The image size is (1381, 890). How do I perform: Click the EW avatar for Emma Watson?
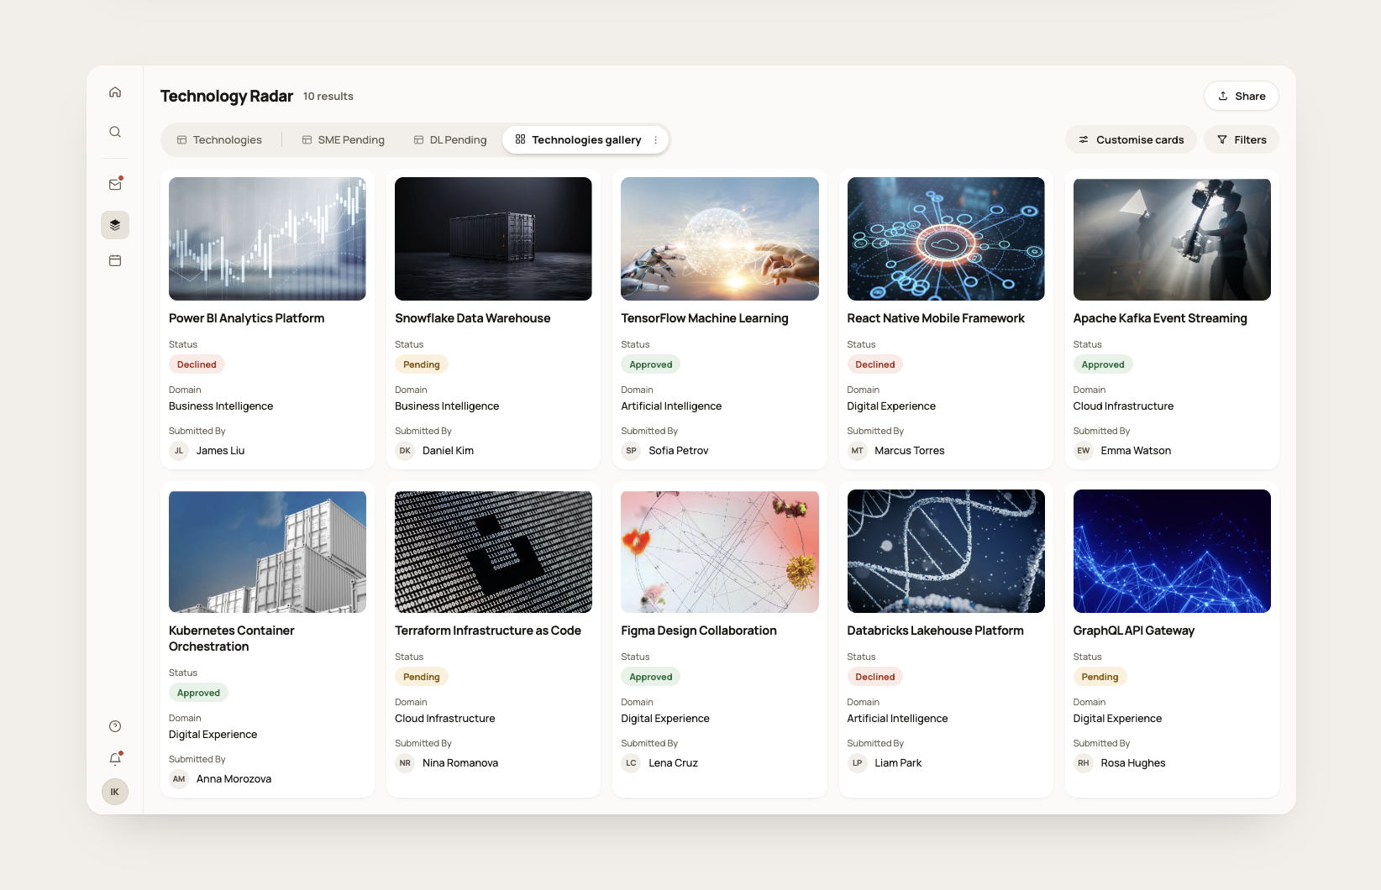[x=1084, y=451]
